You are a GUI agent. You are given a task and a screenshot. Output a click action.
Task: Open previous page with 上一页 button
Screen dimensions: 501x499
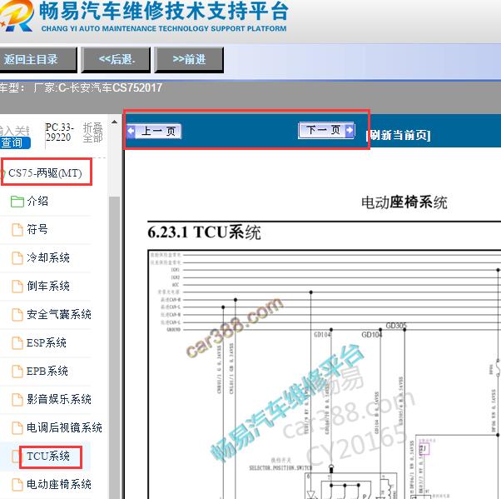pyautogui.click(x=154, y=131)
